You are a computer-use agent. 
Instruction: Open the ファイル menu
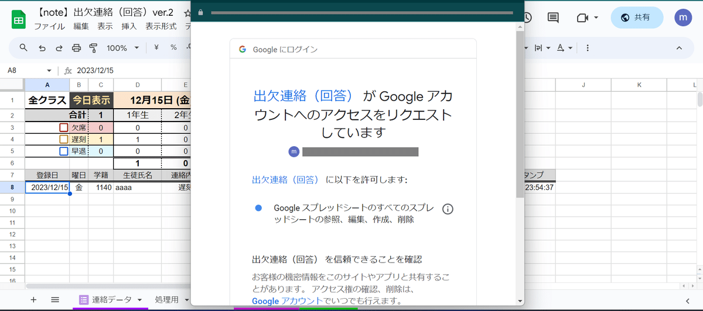pos(49,26)
